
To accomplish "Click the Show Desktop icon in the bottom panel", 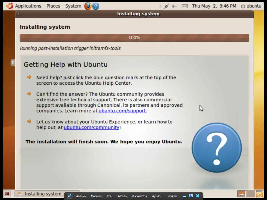I will tap(7, 194).
